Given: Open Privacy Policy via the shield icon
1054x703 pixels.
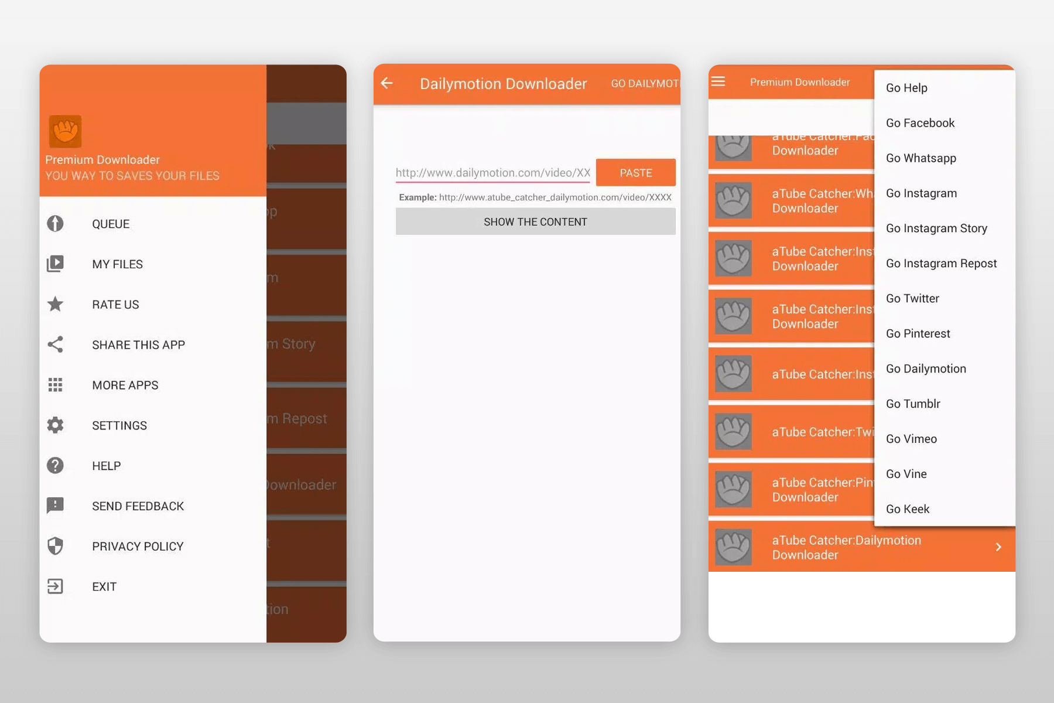Looking at the screenshot, I should coord(55,546).
